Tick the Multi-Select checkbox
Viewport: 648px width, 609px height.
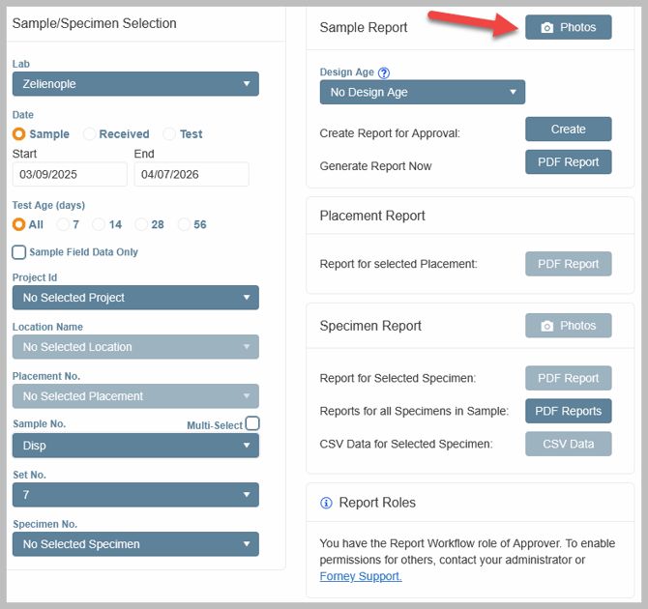[252, 423]
